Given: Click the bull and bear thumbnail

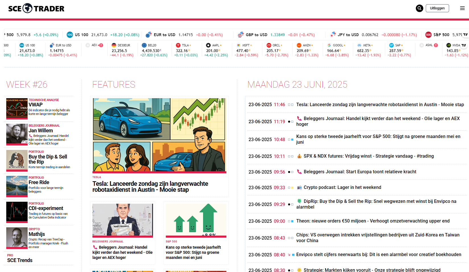Looking at the screenshot, I should coord(17,160).
